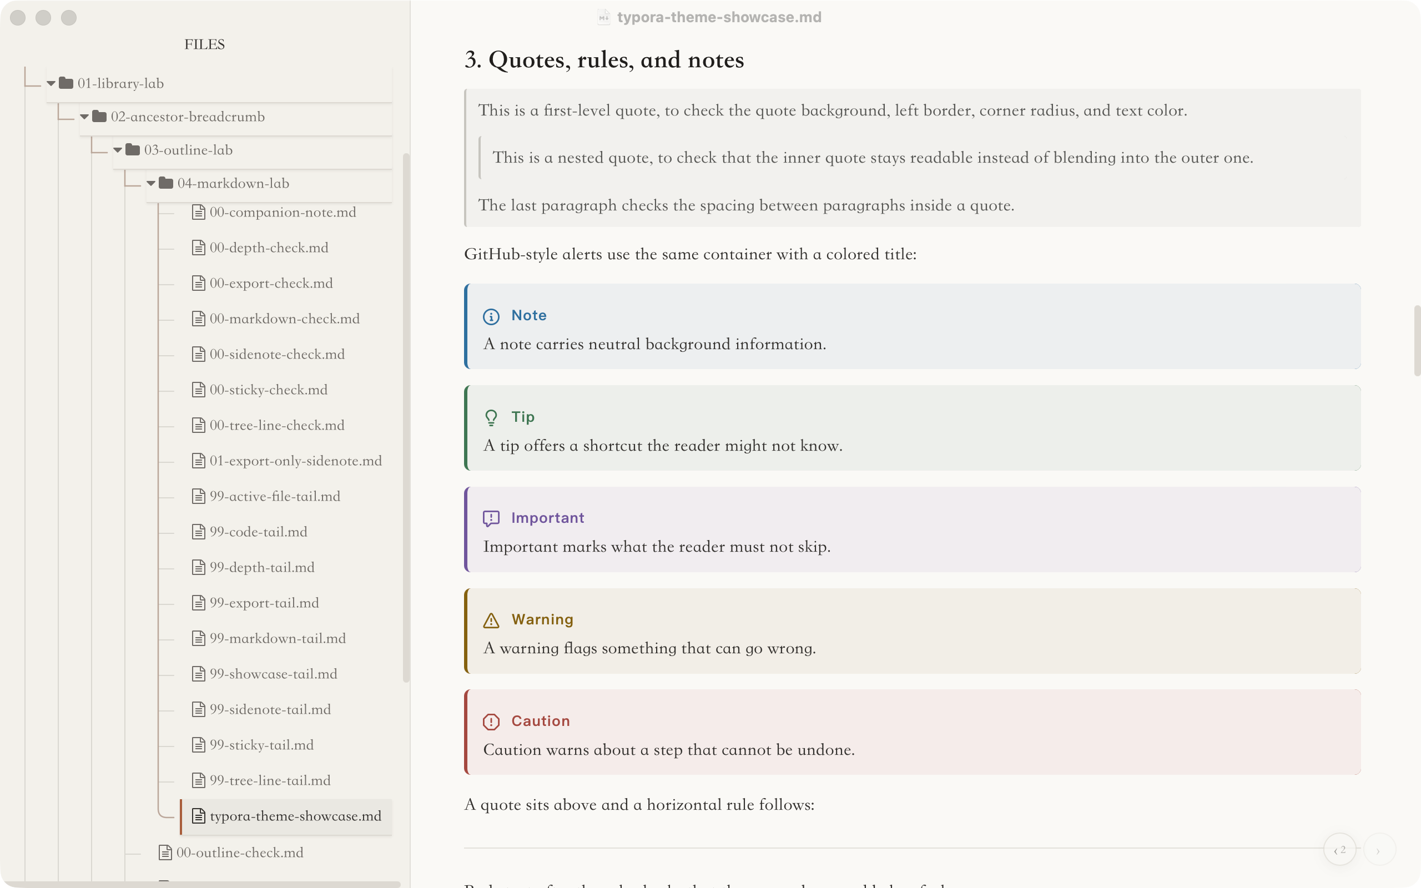1421x888 pixels.
Task: Open 00-sidenote-check.md
Action: click(277, 354)
